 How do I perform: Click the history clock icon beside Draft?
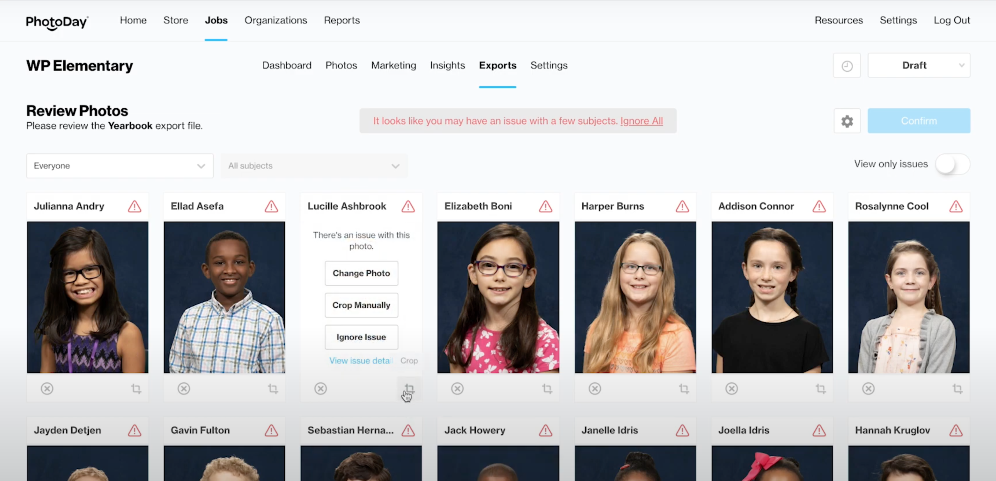coord(847,66)
